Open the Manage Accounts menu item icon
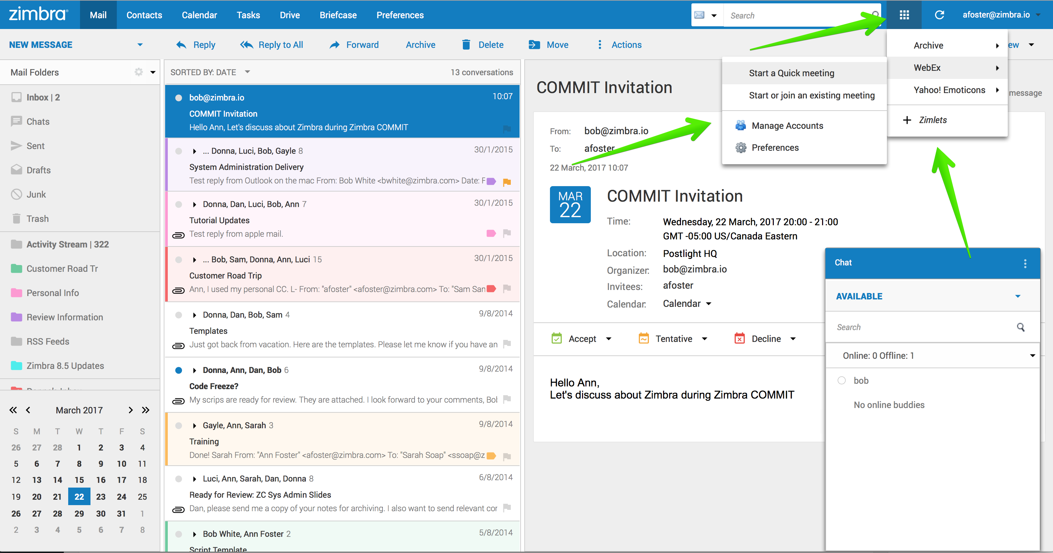Image resolution: width=1053 pixels, height=553 pixels. 740,125
